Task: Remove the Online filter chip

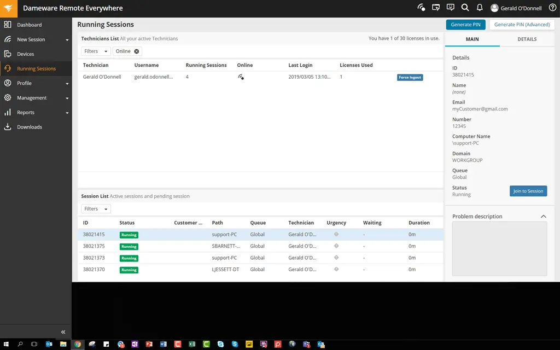Action: tap(137, 51)
